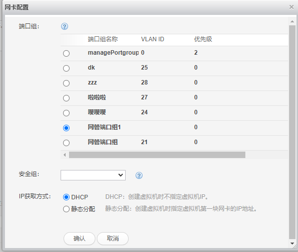
Task: Close the 网卡配置 dialog
Action: point(292,7)
